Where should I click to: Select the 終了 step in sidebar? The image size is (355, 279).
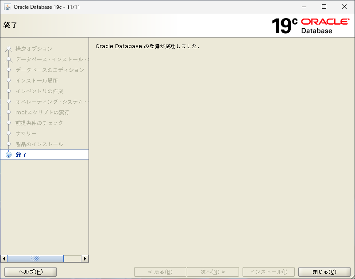[x=45, y=155]
